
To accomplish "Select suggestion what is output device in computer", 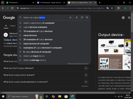I will (x=54, y=23).
